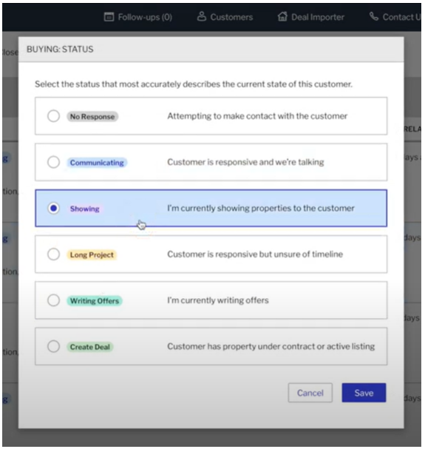The width and height of the screenshot is (425, 449).
Task: Choose the Writing Offers radio option
Action: coord(53,300)
